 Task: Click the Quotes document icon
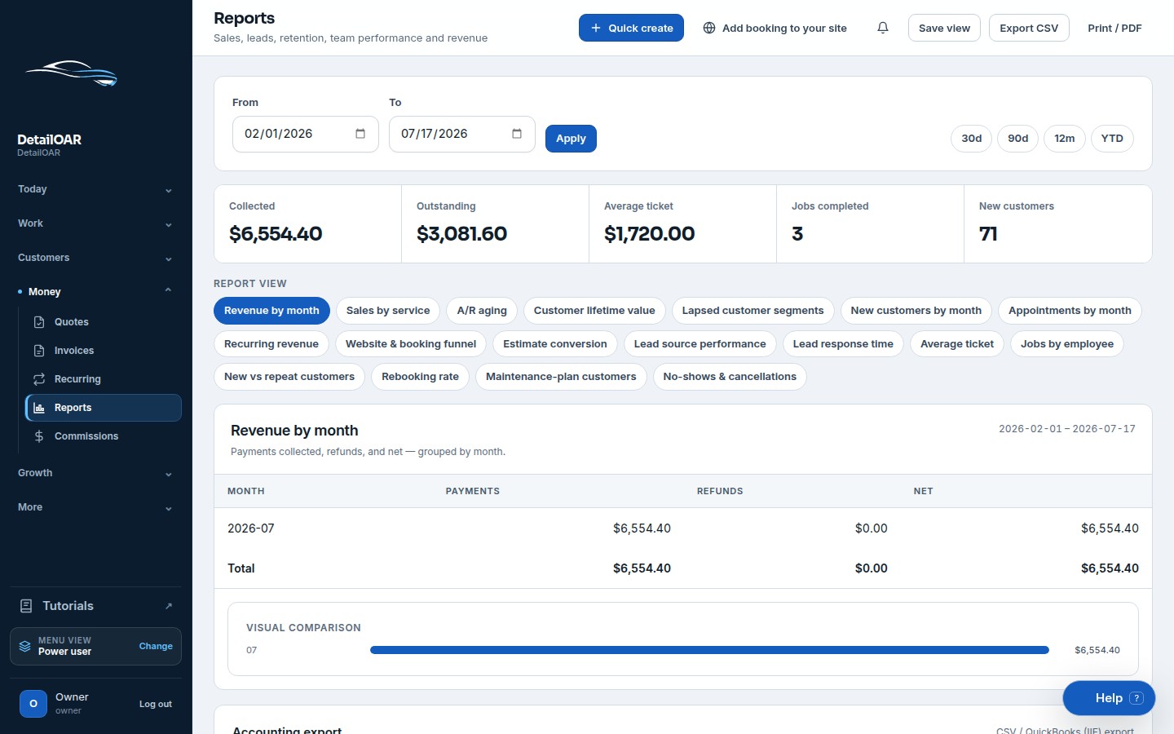click(x=39, y=322)
